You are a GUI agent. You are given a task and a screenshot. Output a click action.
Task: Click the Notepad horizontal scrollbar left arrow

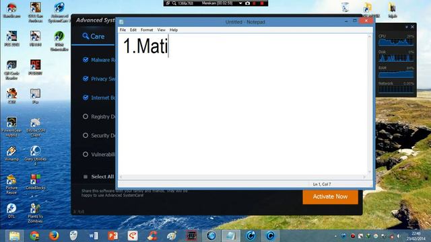pos(121,177)
